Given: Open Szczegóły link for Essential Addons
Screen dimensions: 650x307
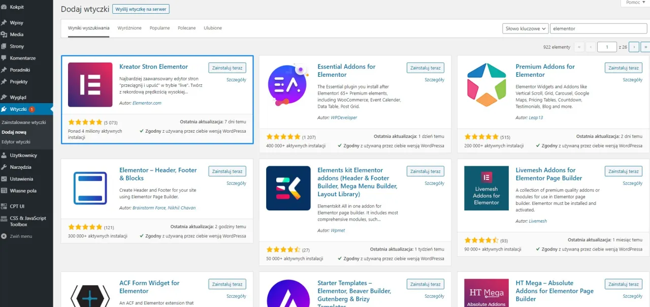Looking at the screenshot, I should (434, 80).
